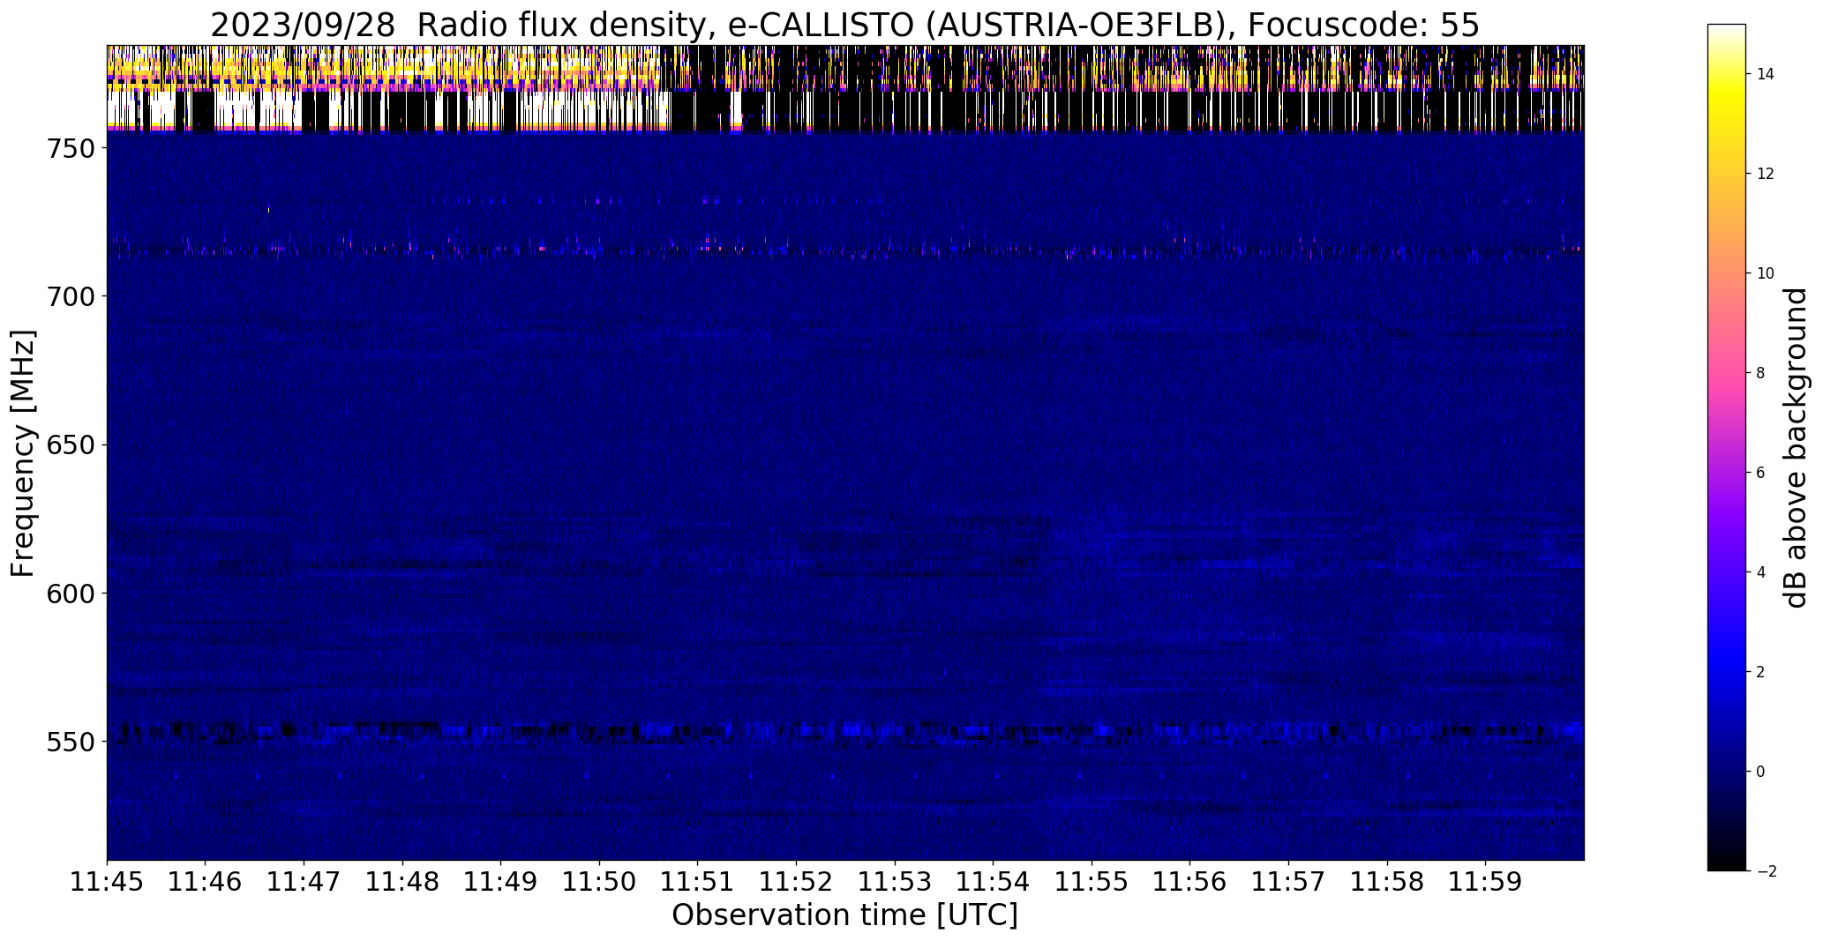Click the 700 frequency tick label
This screenshot has height=941, width=1823.
[70, 296]
